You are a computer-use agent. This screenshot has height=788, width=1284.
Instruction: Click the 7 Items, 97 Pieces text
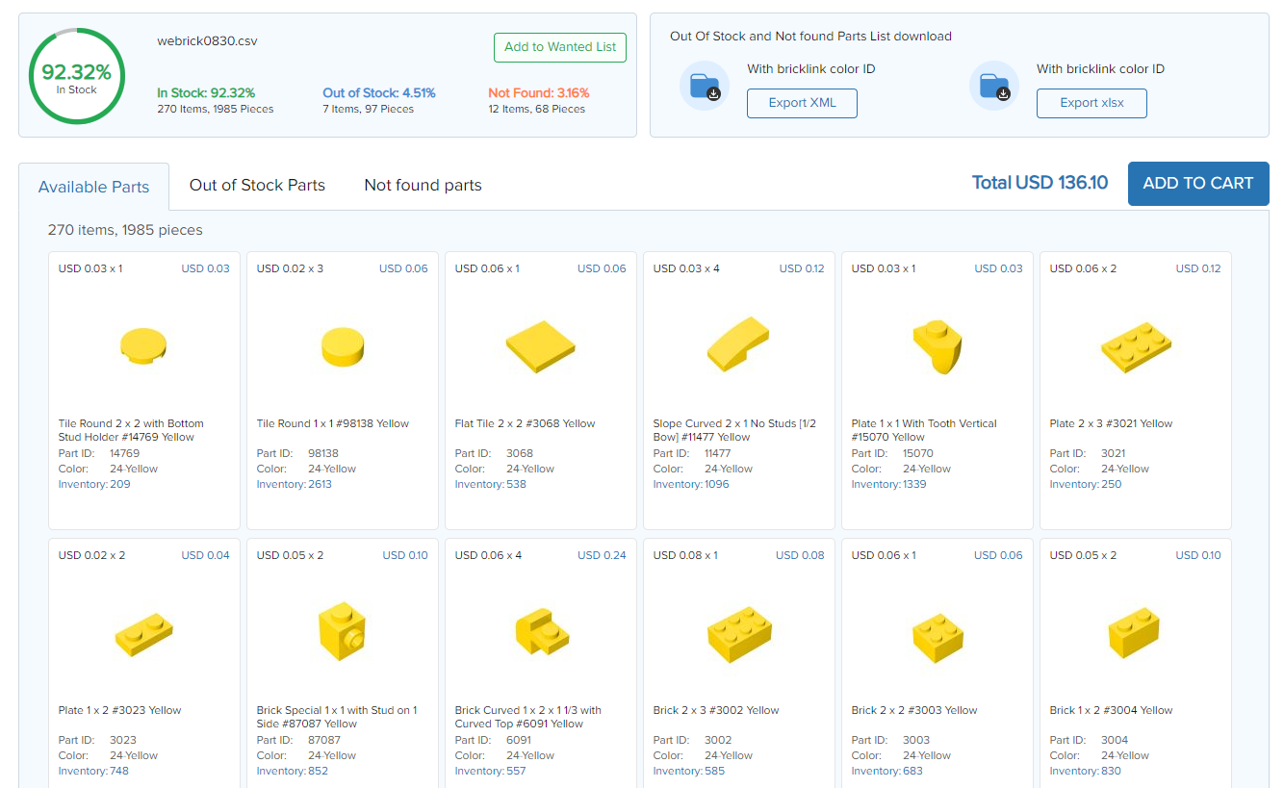pos(368,109)
